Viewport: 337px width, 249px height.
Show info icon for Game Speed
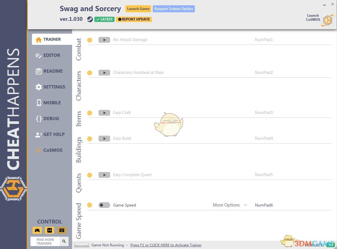click(90, 205)
